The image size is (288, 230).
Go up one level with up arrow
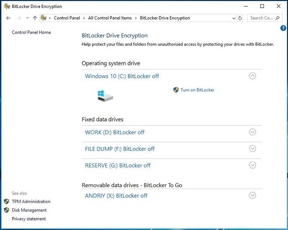coord(35,18)
